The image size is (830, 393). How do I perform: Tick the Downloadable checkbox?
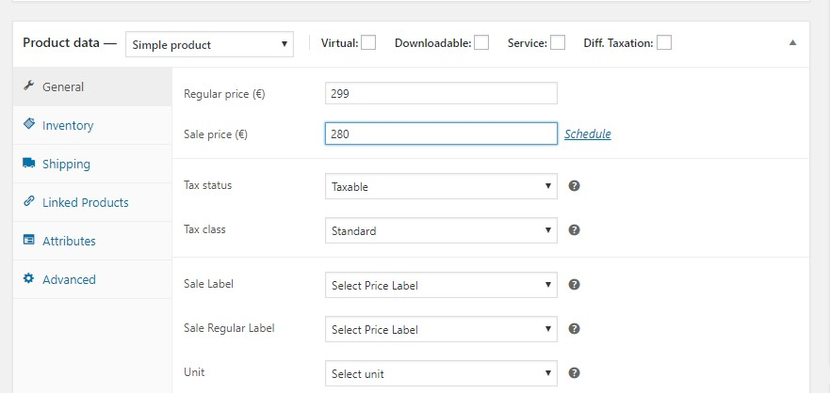pyautogui.click(x=481, y=42)
